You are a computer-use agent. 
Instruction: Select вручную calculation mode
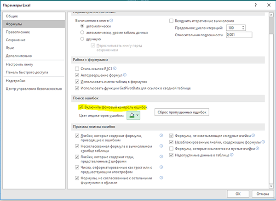pos(82,39)
